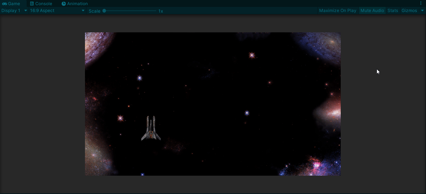
Task: Click the 1x scale value text
Action: click(x=161, y=11)
